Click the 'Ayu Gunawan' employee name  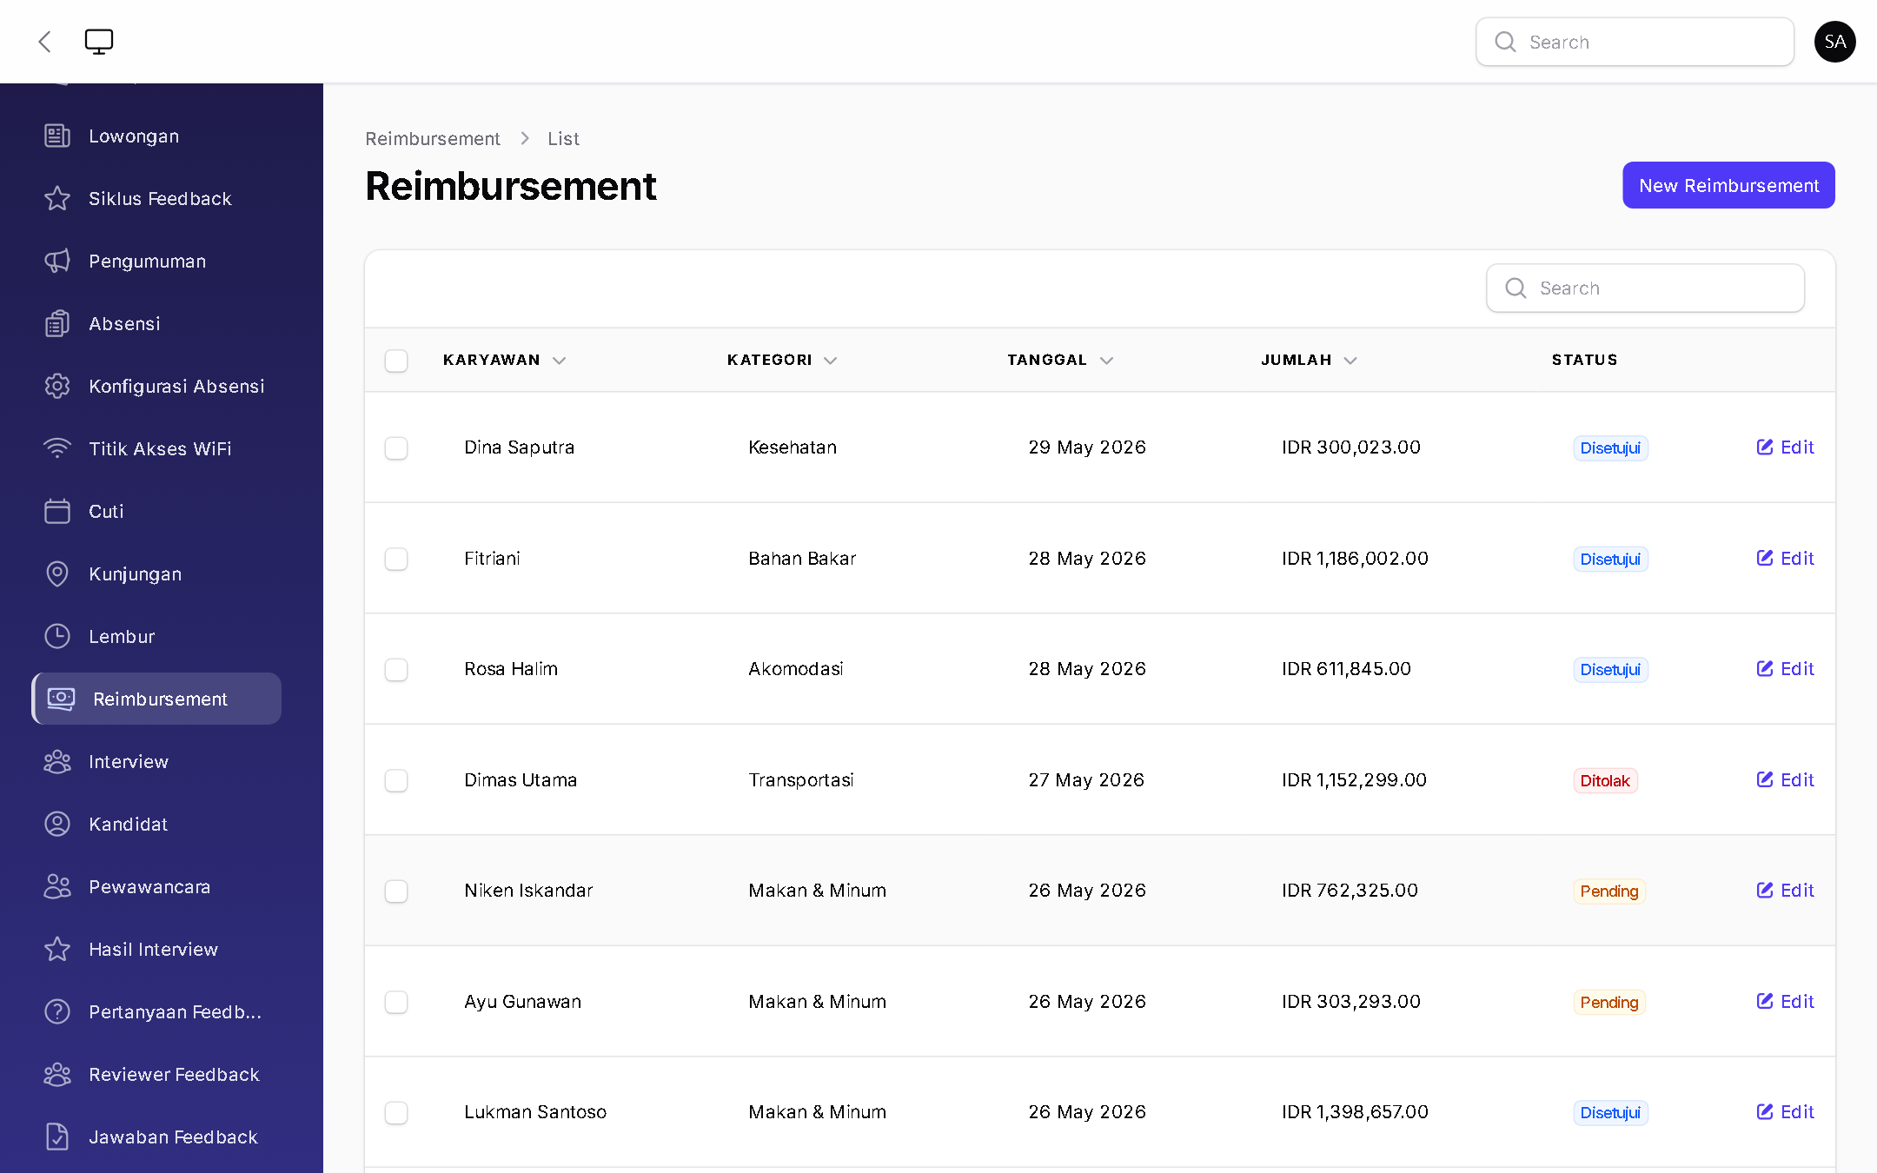pyautogui.click(x=522, y=1001)
